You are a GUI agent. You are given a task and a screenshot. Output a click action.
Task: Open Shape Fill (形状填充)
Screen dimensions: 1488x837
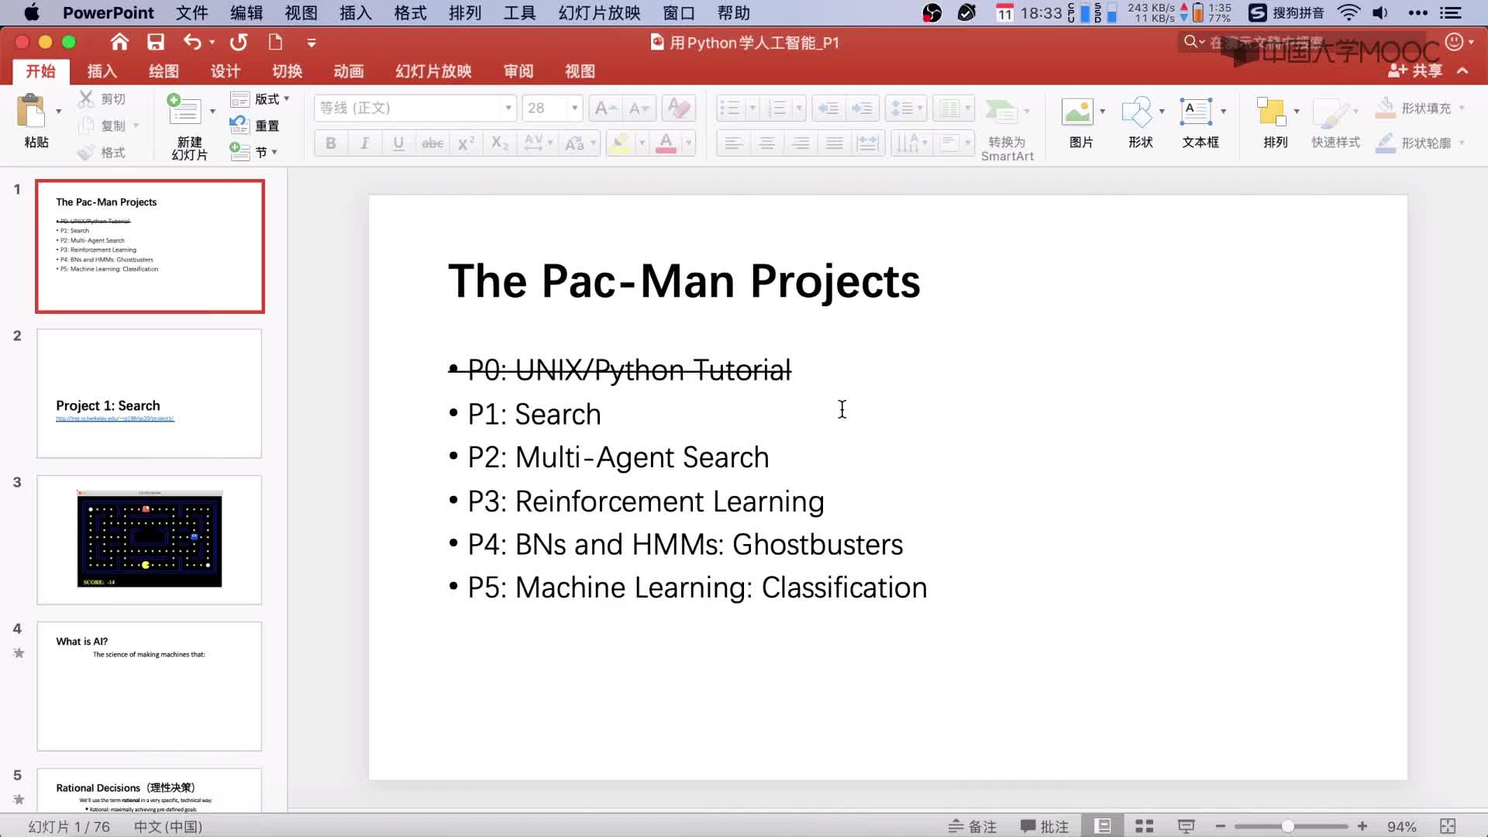(x=1419, y=108)
